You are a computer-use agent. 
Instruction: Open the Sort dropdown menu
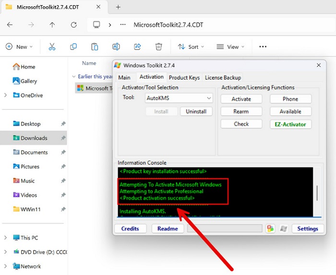point(191,47)
